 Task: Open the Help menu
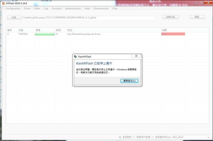tap(87, 8)
